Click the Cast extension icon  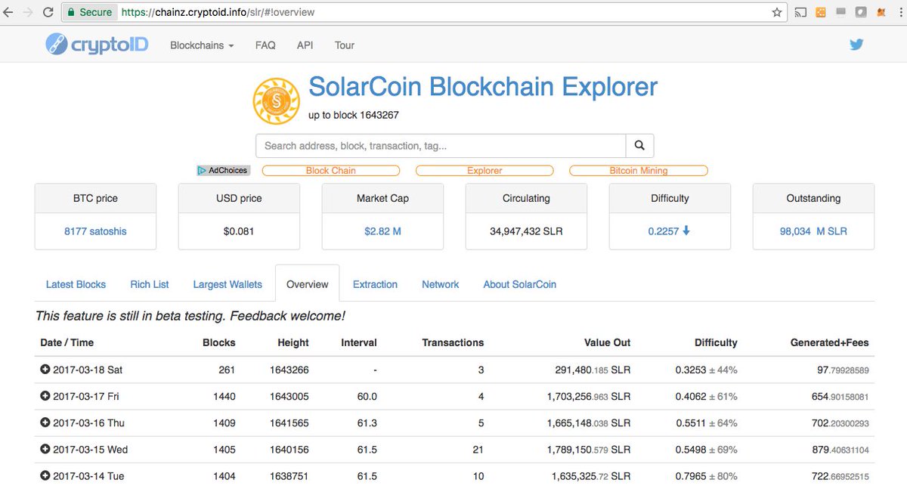tap(800, 12)
